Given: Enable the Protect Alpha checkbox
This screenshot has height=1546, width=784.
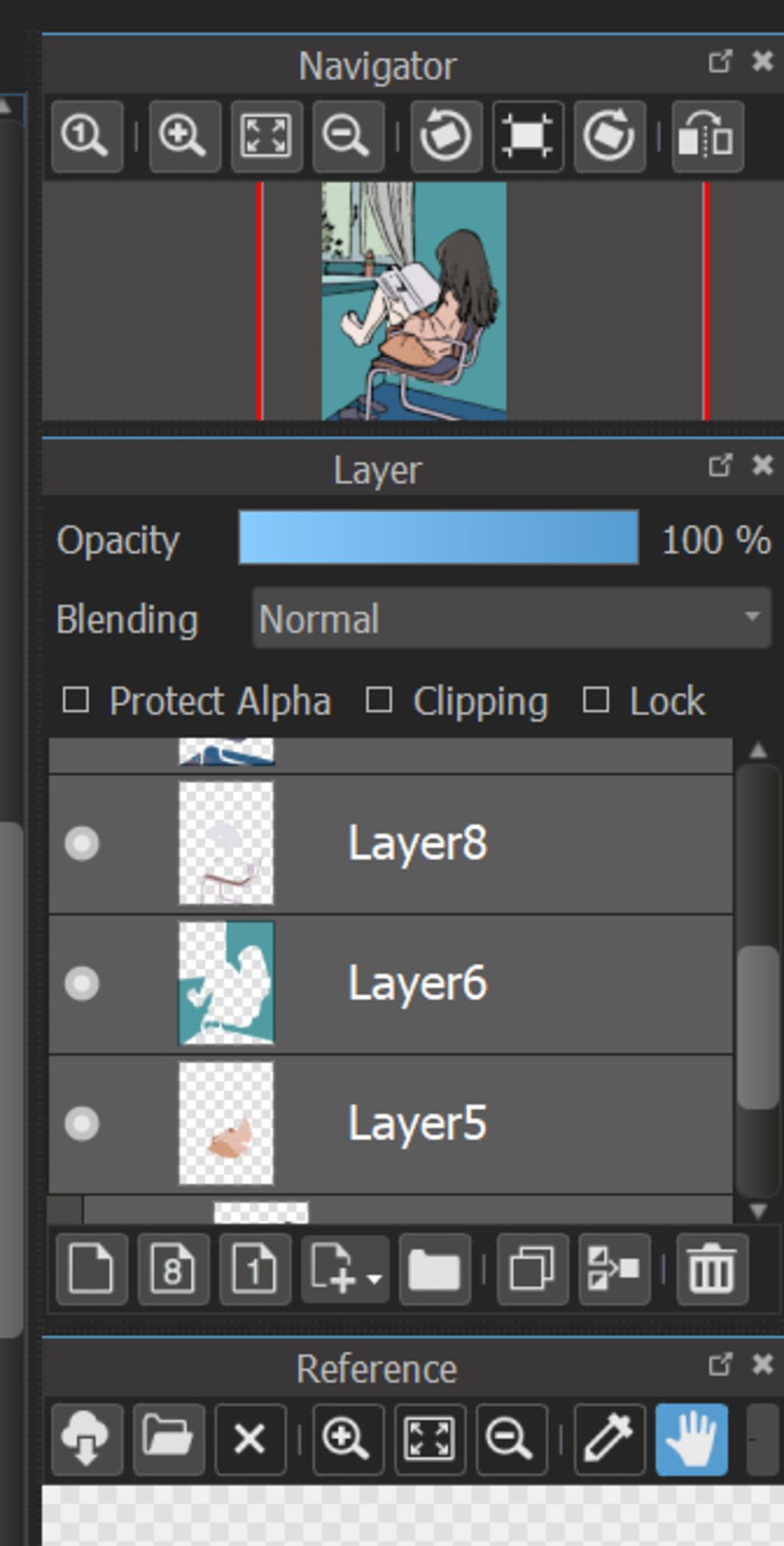Looking at the screenshot, I should point(76,700).
